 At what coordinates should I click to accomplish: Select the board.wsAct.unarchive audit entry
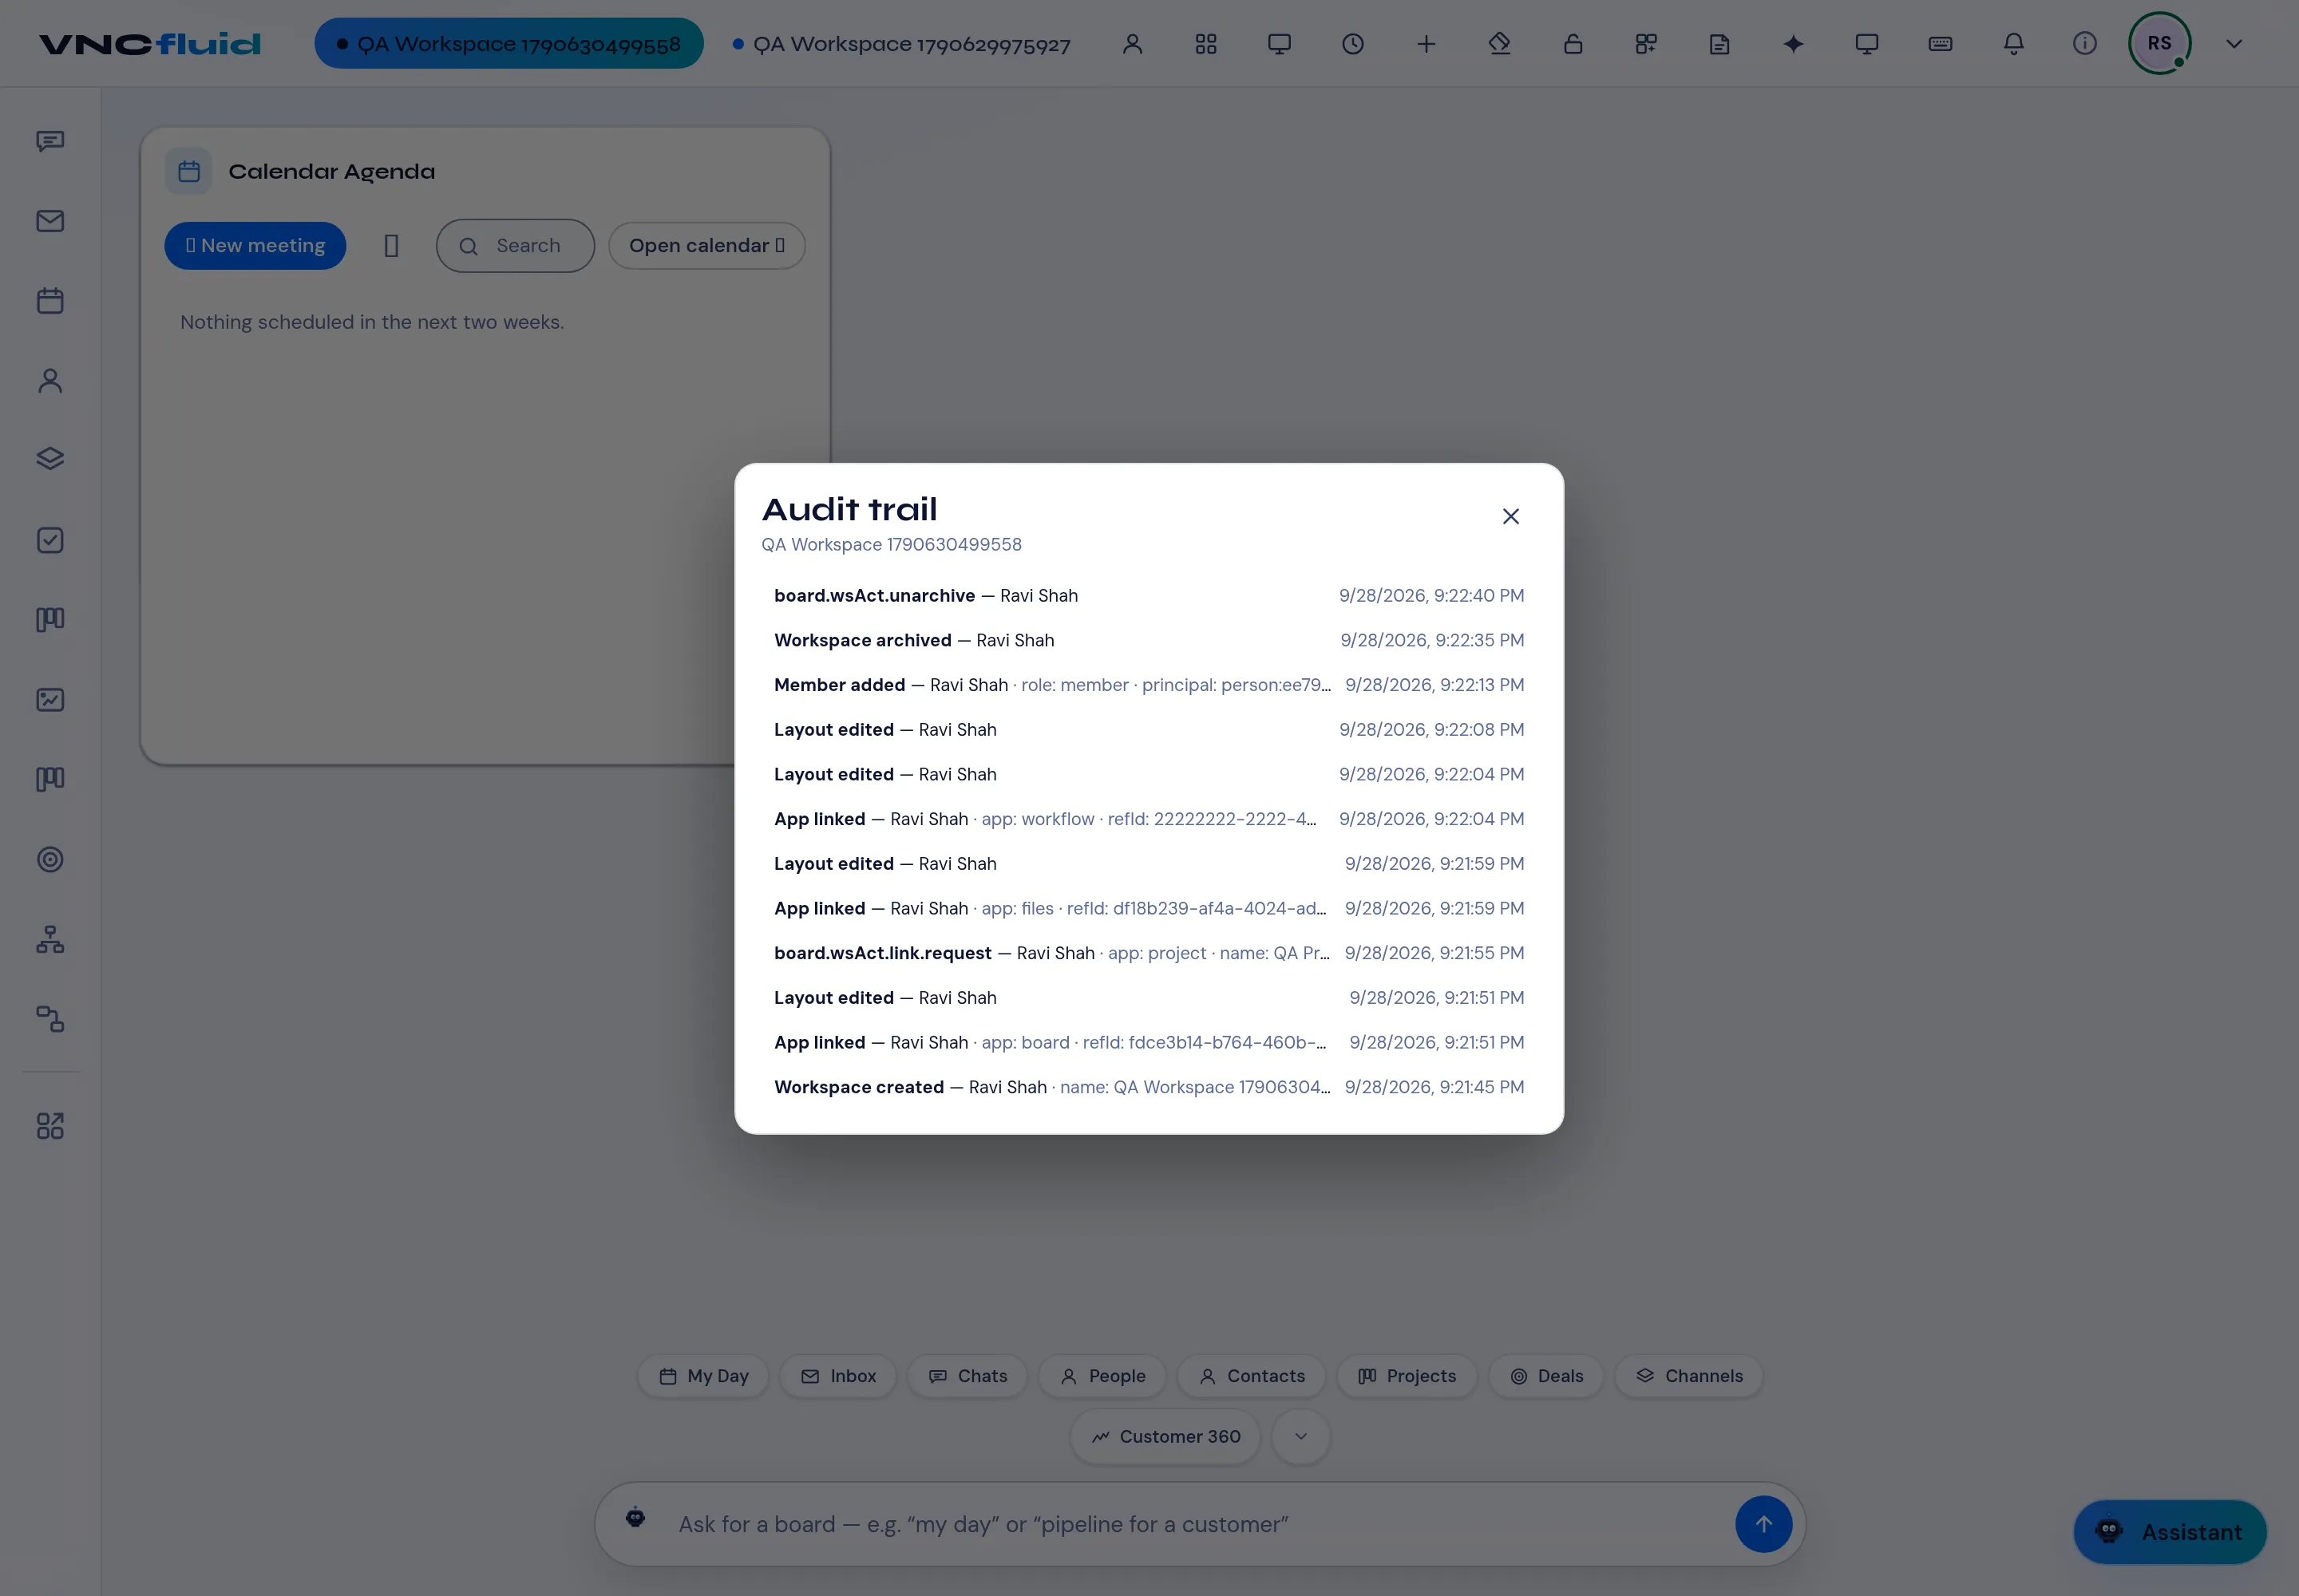click(x=1149, y=595)
